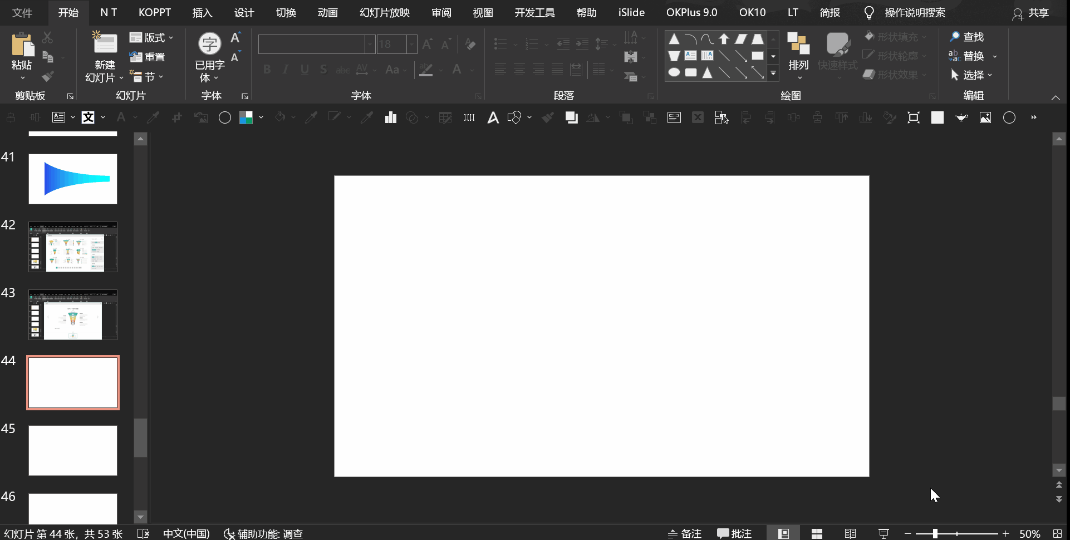Screen dimensions: 1070x540
Task: Switch to the Insert (插入) tab
Action: pyautogui.click(x=202, y=12)
